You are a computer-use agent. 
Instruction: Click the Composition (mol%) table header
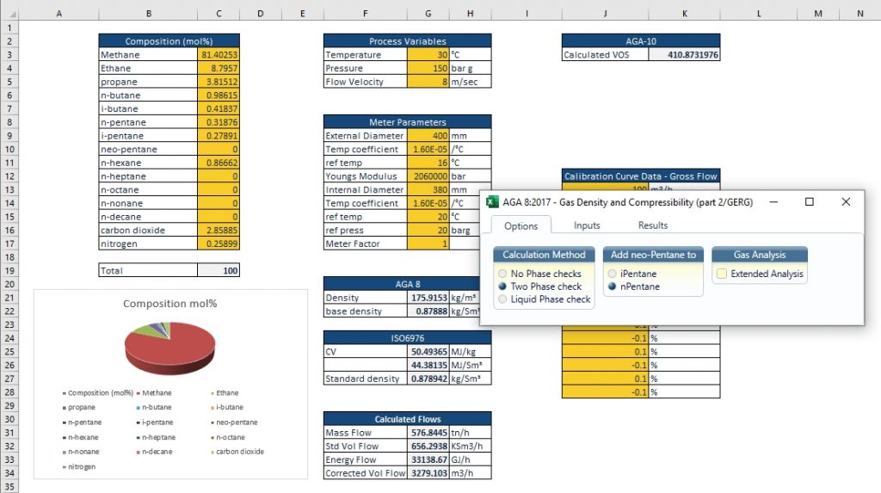tap(169, 41)
